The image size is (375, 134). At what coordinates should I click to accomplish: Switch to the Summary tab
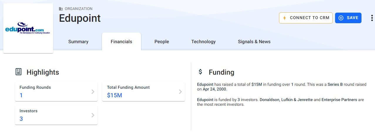tap(78, 42)
